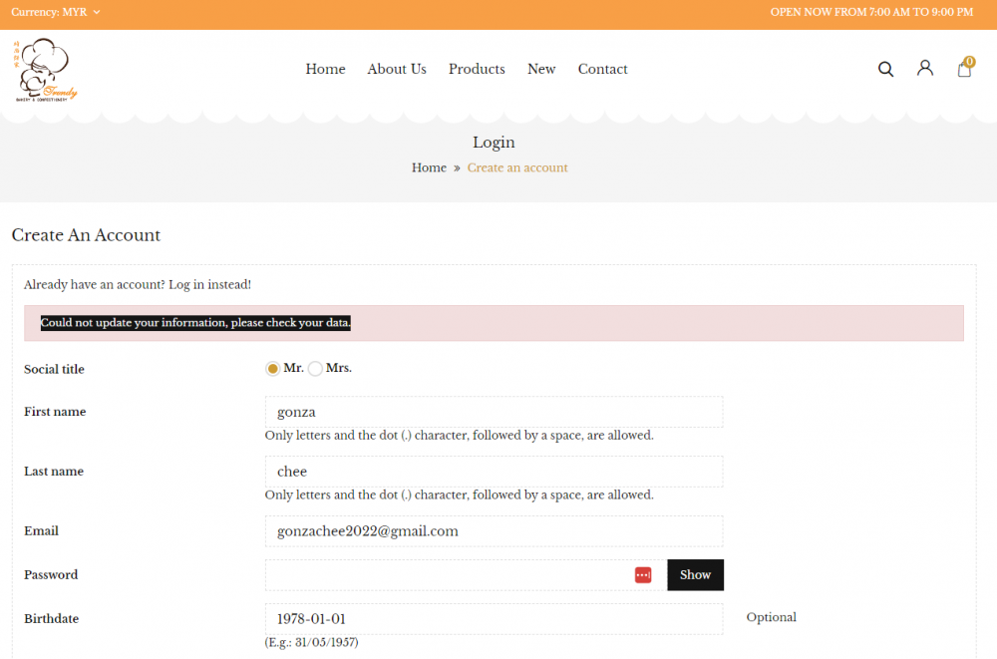Select the Mr. social title radio button
The image size is (997, 659).
272,368
